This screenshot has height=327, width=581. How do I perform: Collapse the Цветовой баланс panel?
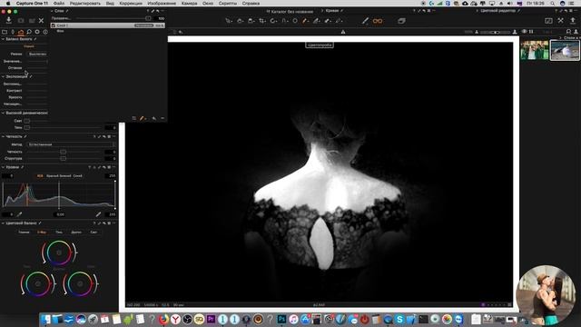pyautogui.click(x=3, y=223)
